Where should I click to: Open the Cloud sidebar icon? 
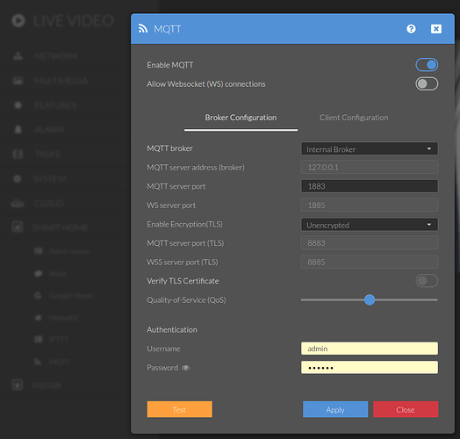(x=18, y=203)
